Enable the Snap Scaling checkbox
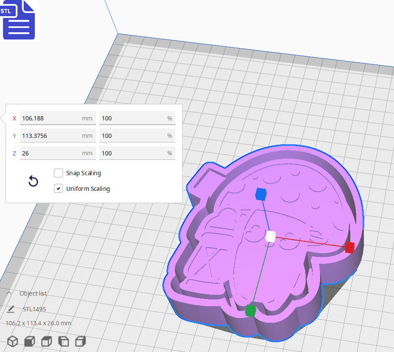Image resolution: width=394 pixels, height=352 pixels. 58,173
